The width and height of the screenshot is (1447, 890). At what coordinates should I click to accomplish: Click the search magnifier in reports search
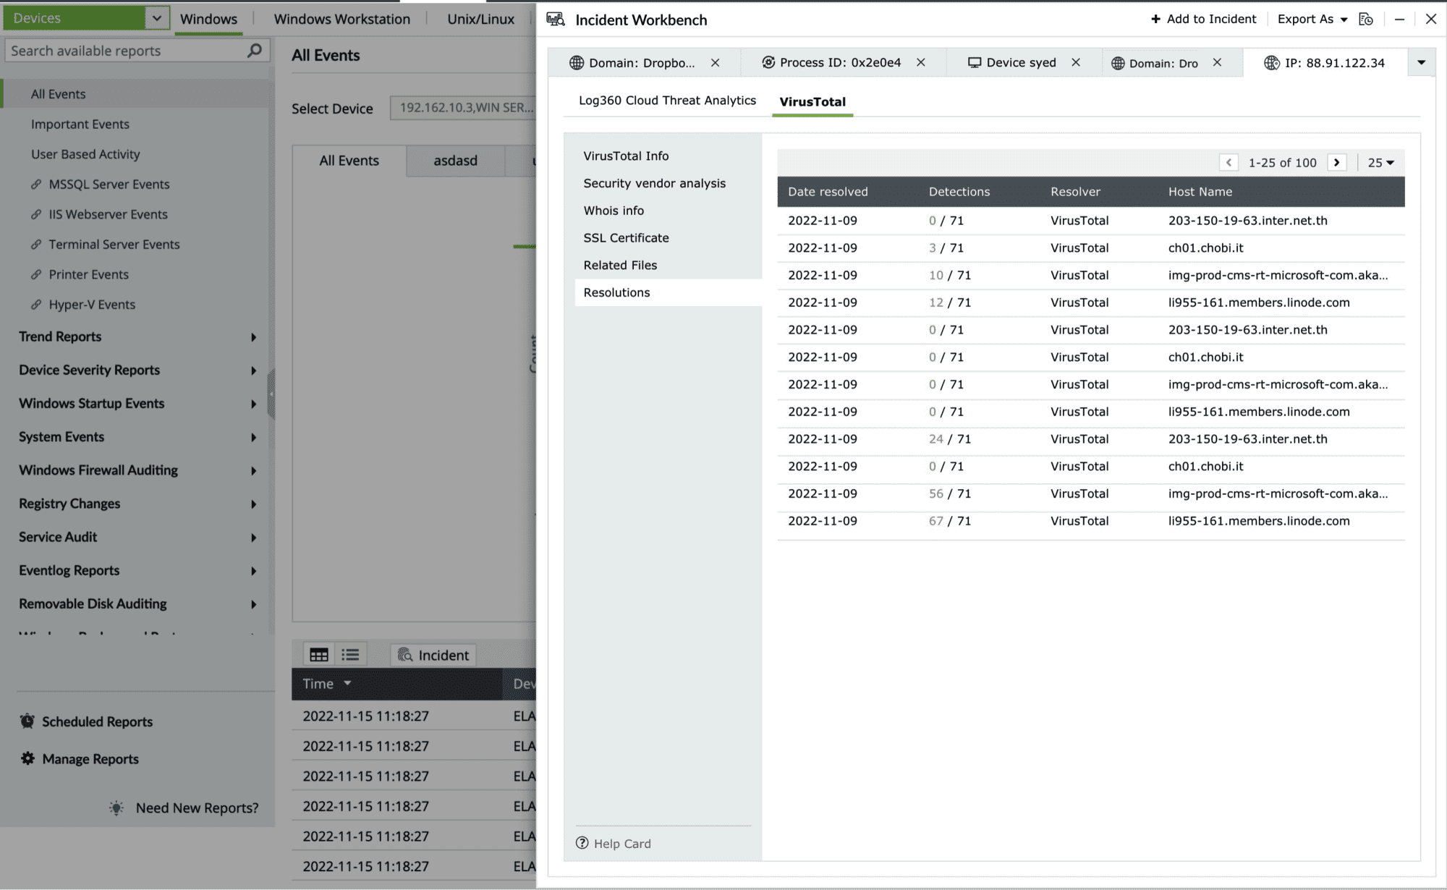coord(254,51)
